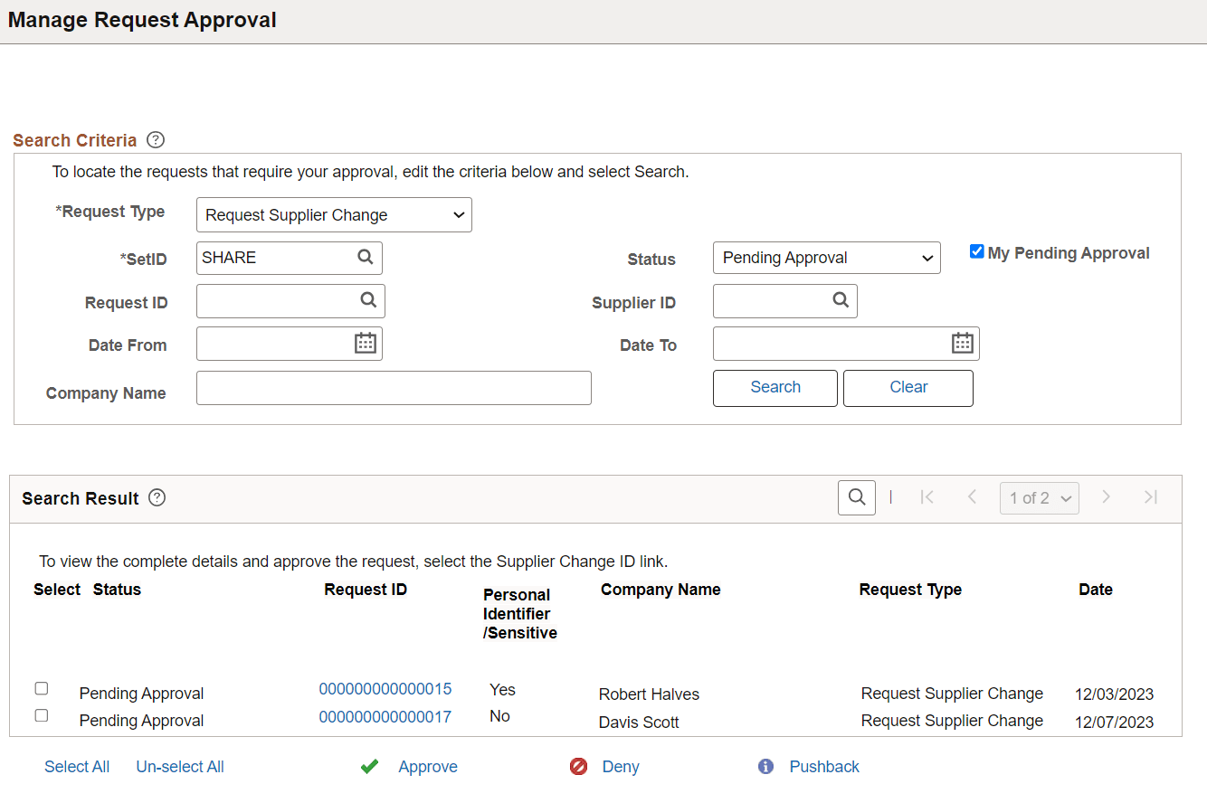The height and width of the screenshot is (803, 1207).
Task: Open the 1 of 2 page selector
Action: click(1039, 497)
